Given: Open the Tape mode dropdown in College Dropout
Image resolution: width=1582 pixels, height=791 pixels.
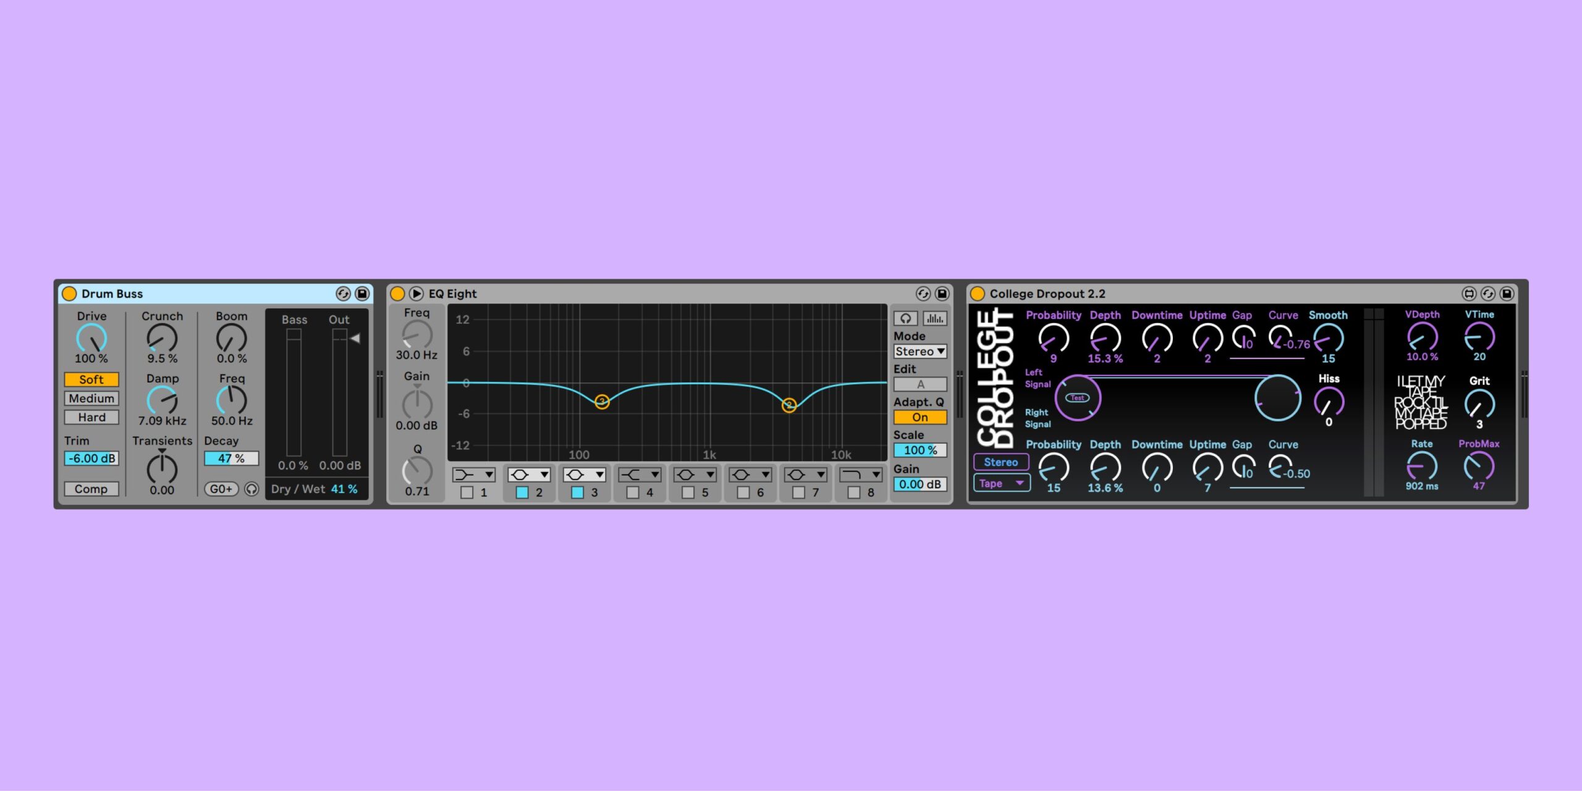Looking at the screenshot, I should click(1002, 483).
